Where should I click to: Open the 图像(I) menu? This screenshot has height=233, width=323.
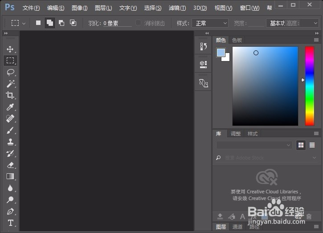(79, 8)
